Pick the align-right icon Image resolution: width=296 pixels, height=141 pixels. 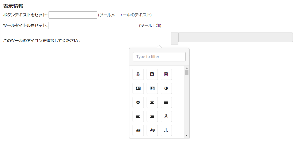point(152,116)
